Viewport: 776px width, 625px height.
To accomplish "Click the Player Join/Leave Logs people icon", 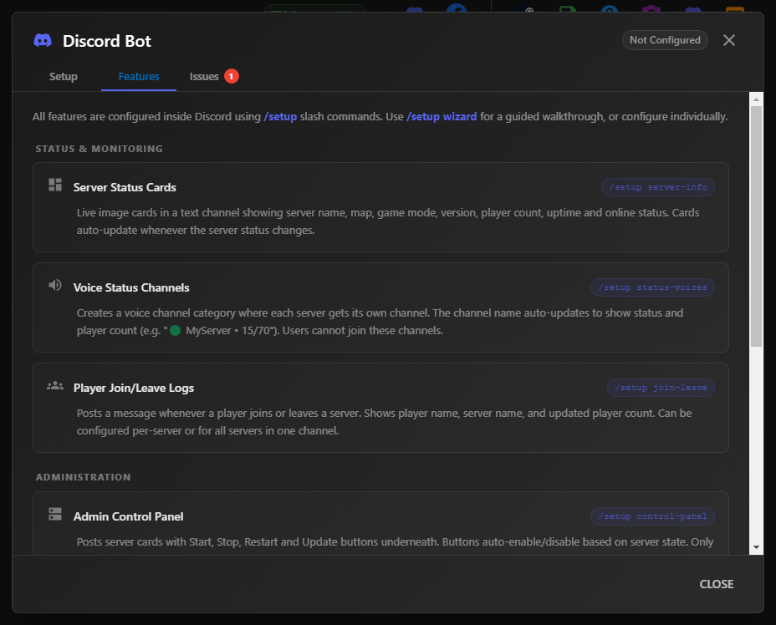I will pos(55,386).
